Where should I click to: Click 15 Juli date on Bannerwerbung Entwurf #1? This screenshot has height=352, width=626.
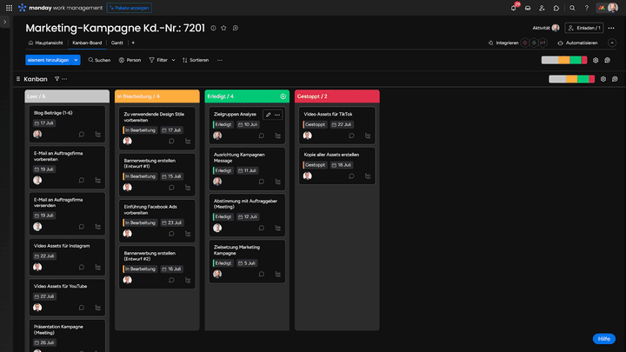coord(171,176)
